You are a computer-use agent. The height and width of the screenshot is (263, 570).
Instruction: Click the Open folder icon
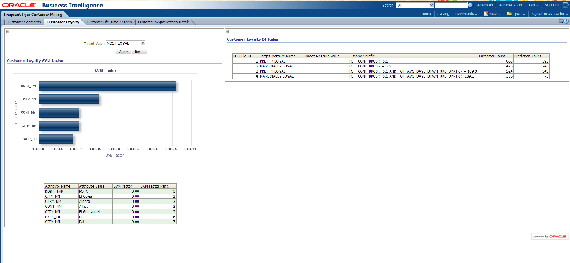click(x=509, y=14)
